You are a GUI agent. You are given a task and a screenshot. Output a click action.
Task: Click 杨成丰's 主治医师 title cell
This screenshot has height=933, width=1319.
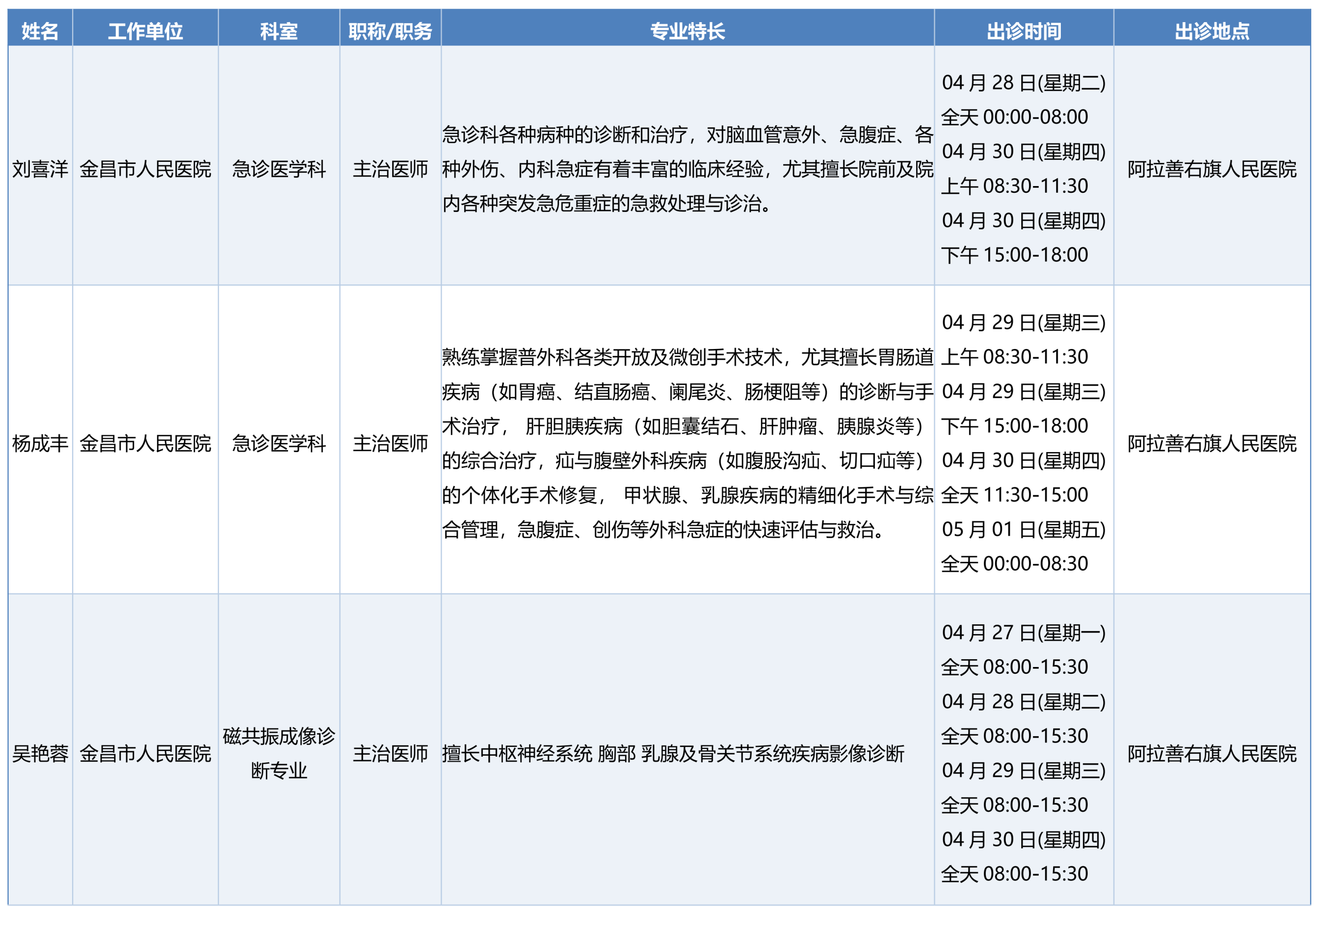pyautogui.click(x=390, y=443)
